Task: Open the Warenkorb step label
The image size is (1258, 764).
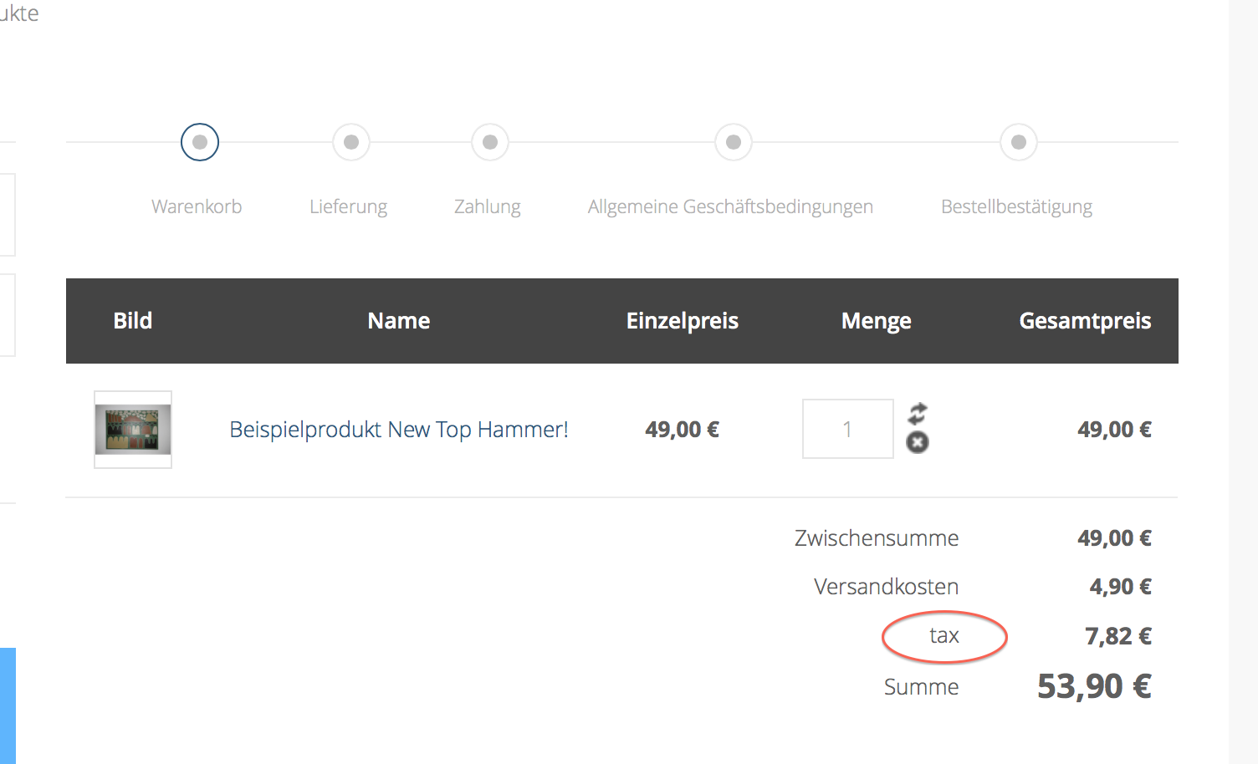Action: (197, 206)
